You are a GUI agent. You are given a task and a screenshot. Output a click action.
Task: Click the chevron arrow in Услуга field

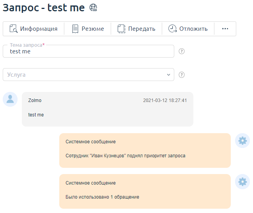(168, 75)
